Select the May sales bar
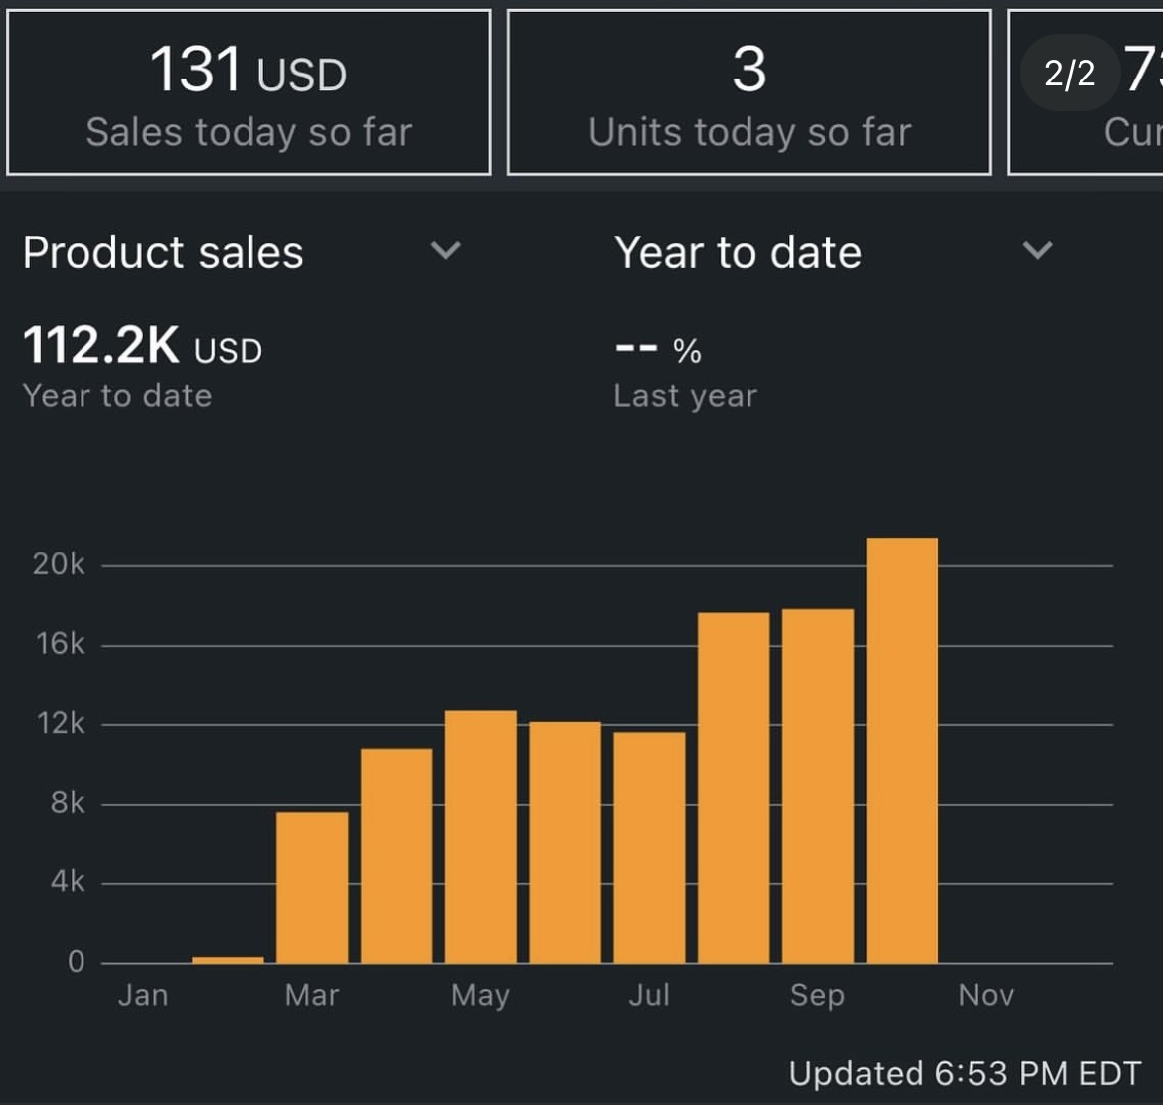 point(481,837)
